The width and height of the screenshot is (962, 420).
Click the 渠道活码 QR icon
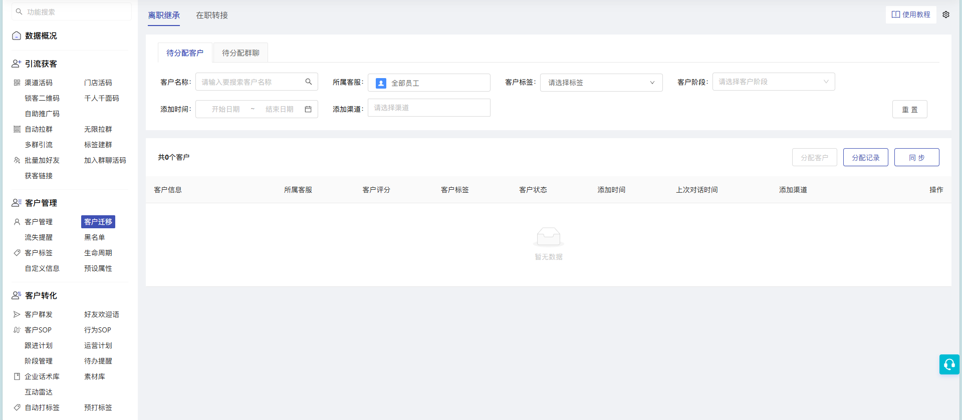pyautogui.click(x=17, y=83)
